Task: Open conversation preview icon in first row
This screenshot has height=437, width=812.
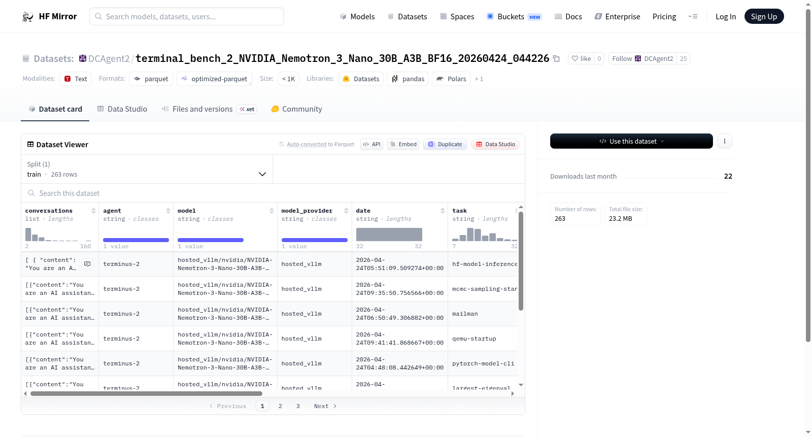Action: (x=87, y=264)
